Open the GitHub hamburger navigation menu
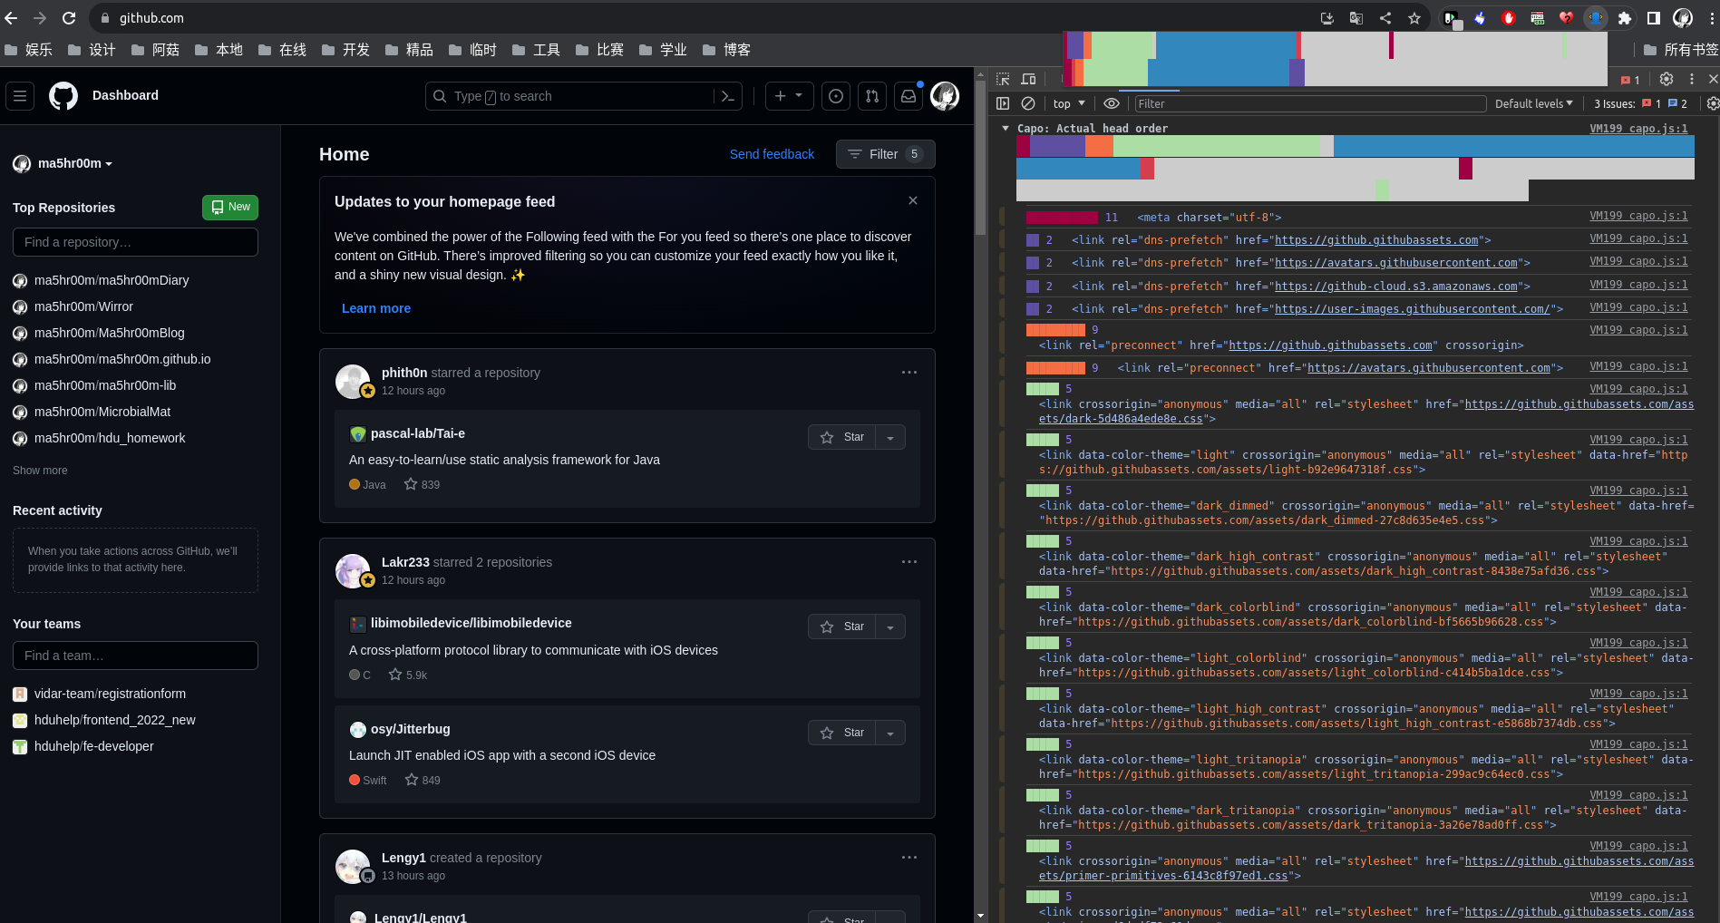Image resolution: width=1720 pixels, height=923 pixels. [20, 95]
